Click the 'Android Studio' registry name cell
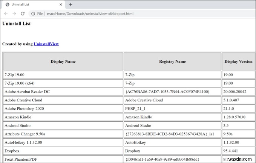 pos(172,125)
